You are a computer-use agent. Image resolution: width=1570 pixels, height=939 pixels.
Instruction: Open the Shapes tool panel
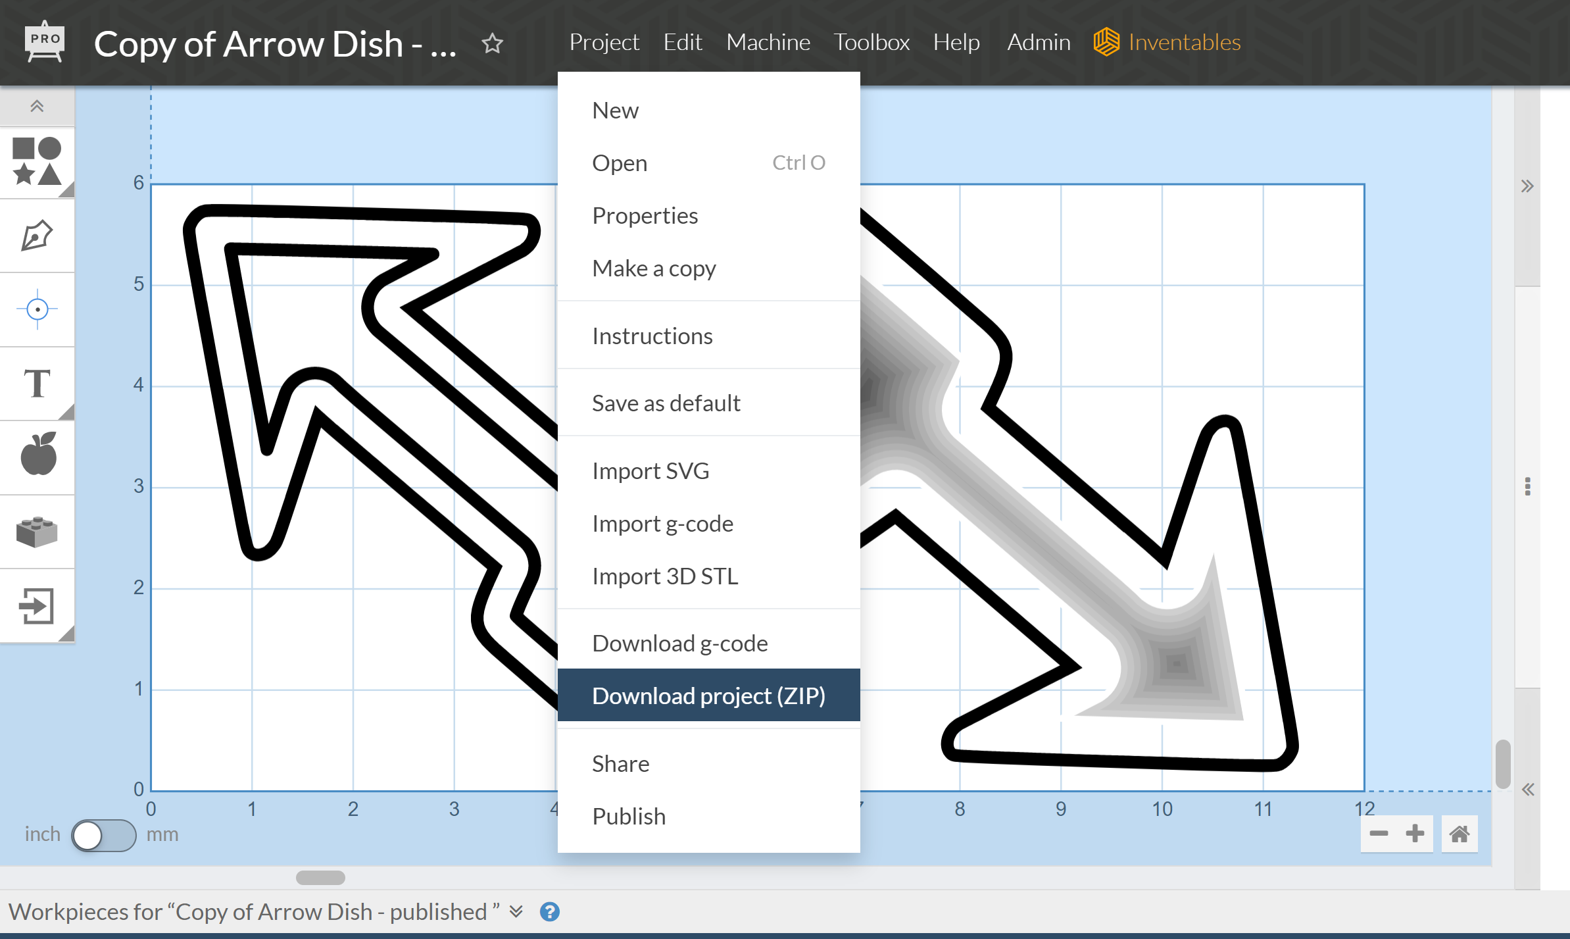click(x=37, y=161)
